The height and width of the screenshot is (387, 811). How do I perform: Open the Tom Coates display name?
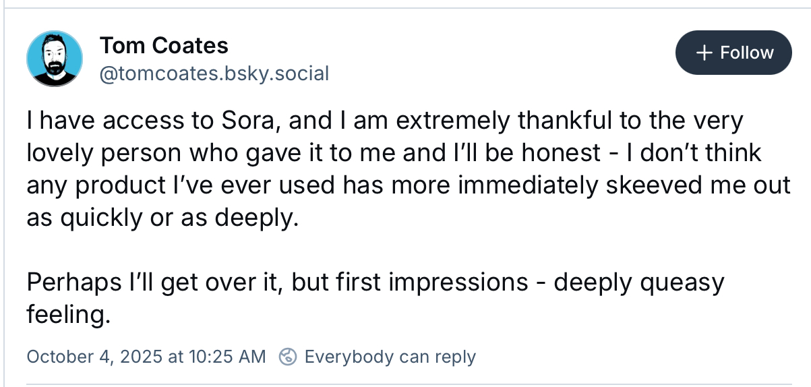[164, 46]
